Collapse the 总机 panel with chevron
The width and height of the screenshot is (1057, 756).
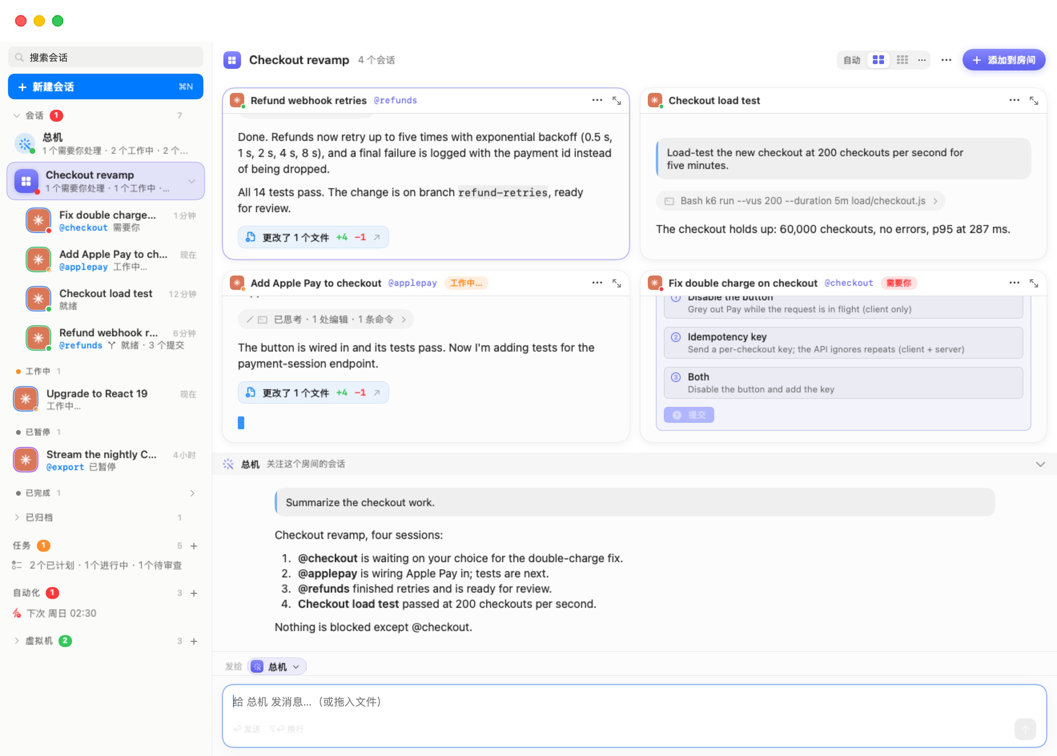click(1040, 464)
